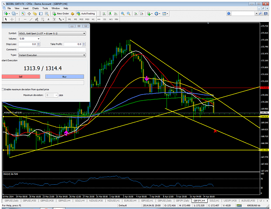Expand the Profiles dropdown arrow
Screen dimensions: 271x209
[x=17, y=13]
